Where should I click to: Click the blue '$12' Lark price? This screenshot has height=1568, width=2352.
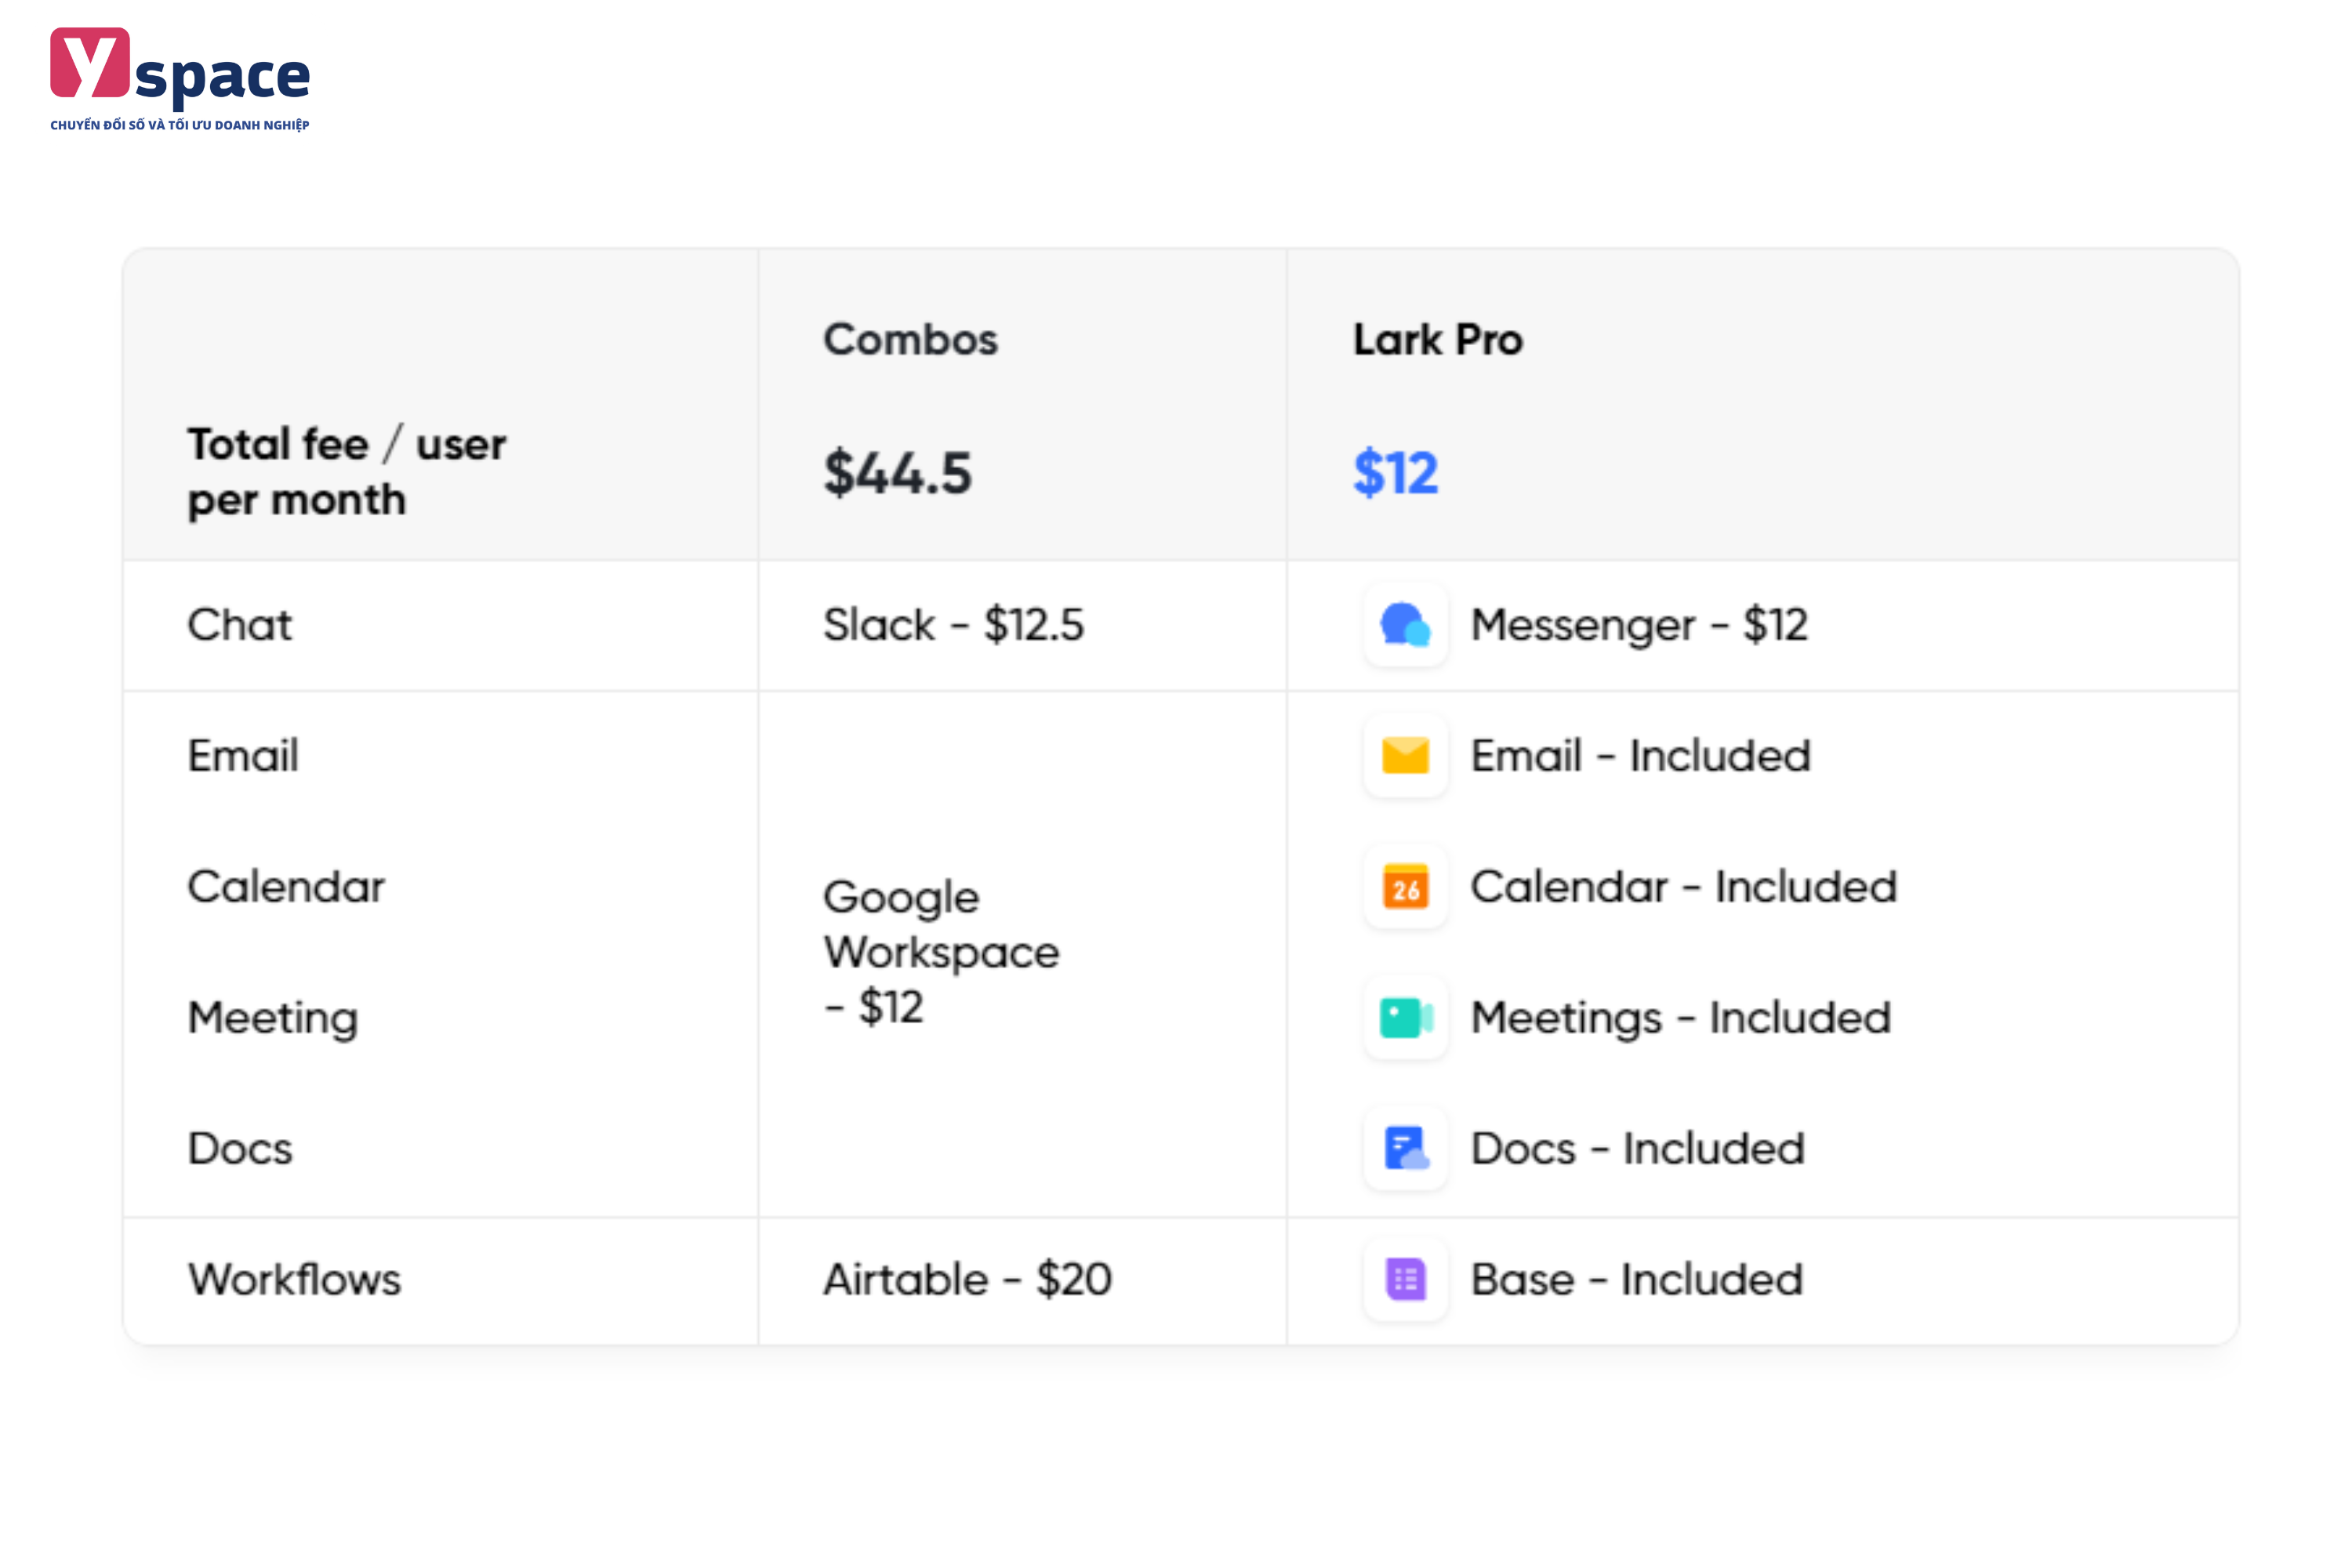pos(1395,473)
